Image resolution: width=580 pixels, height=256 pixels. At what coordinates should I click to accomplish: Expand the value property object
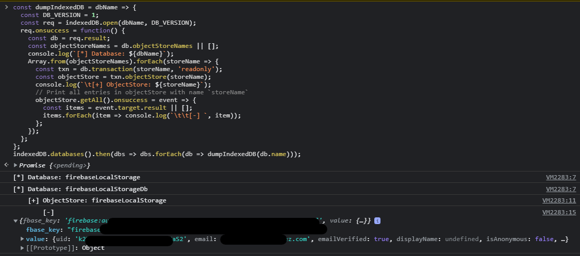click(x=23, y=239)
